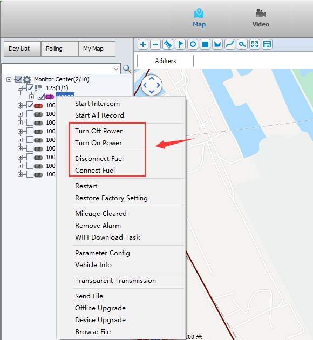Viewport: 313px width, 340px height.
Task: Click the map toolbar search key icon
Action: [242, 44]
